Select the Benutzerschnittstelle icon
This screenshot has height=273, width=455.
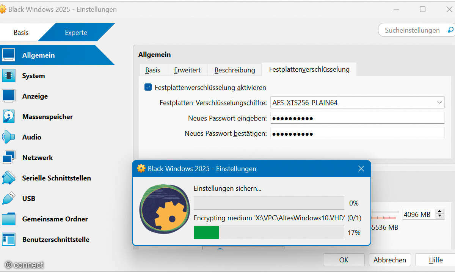(9, 239)
